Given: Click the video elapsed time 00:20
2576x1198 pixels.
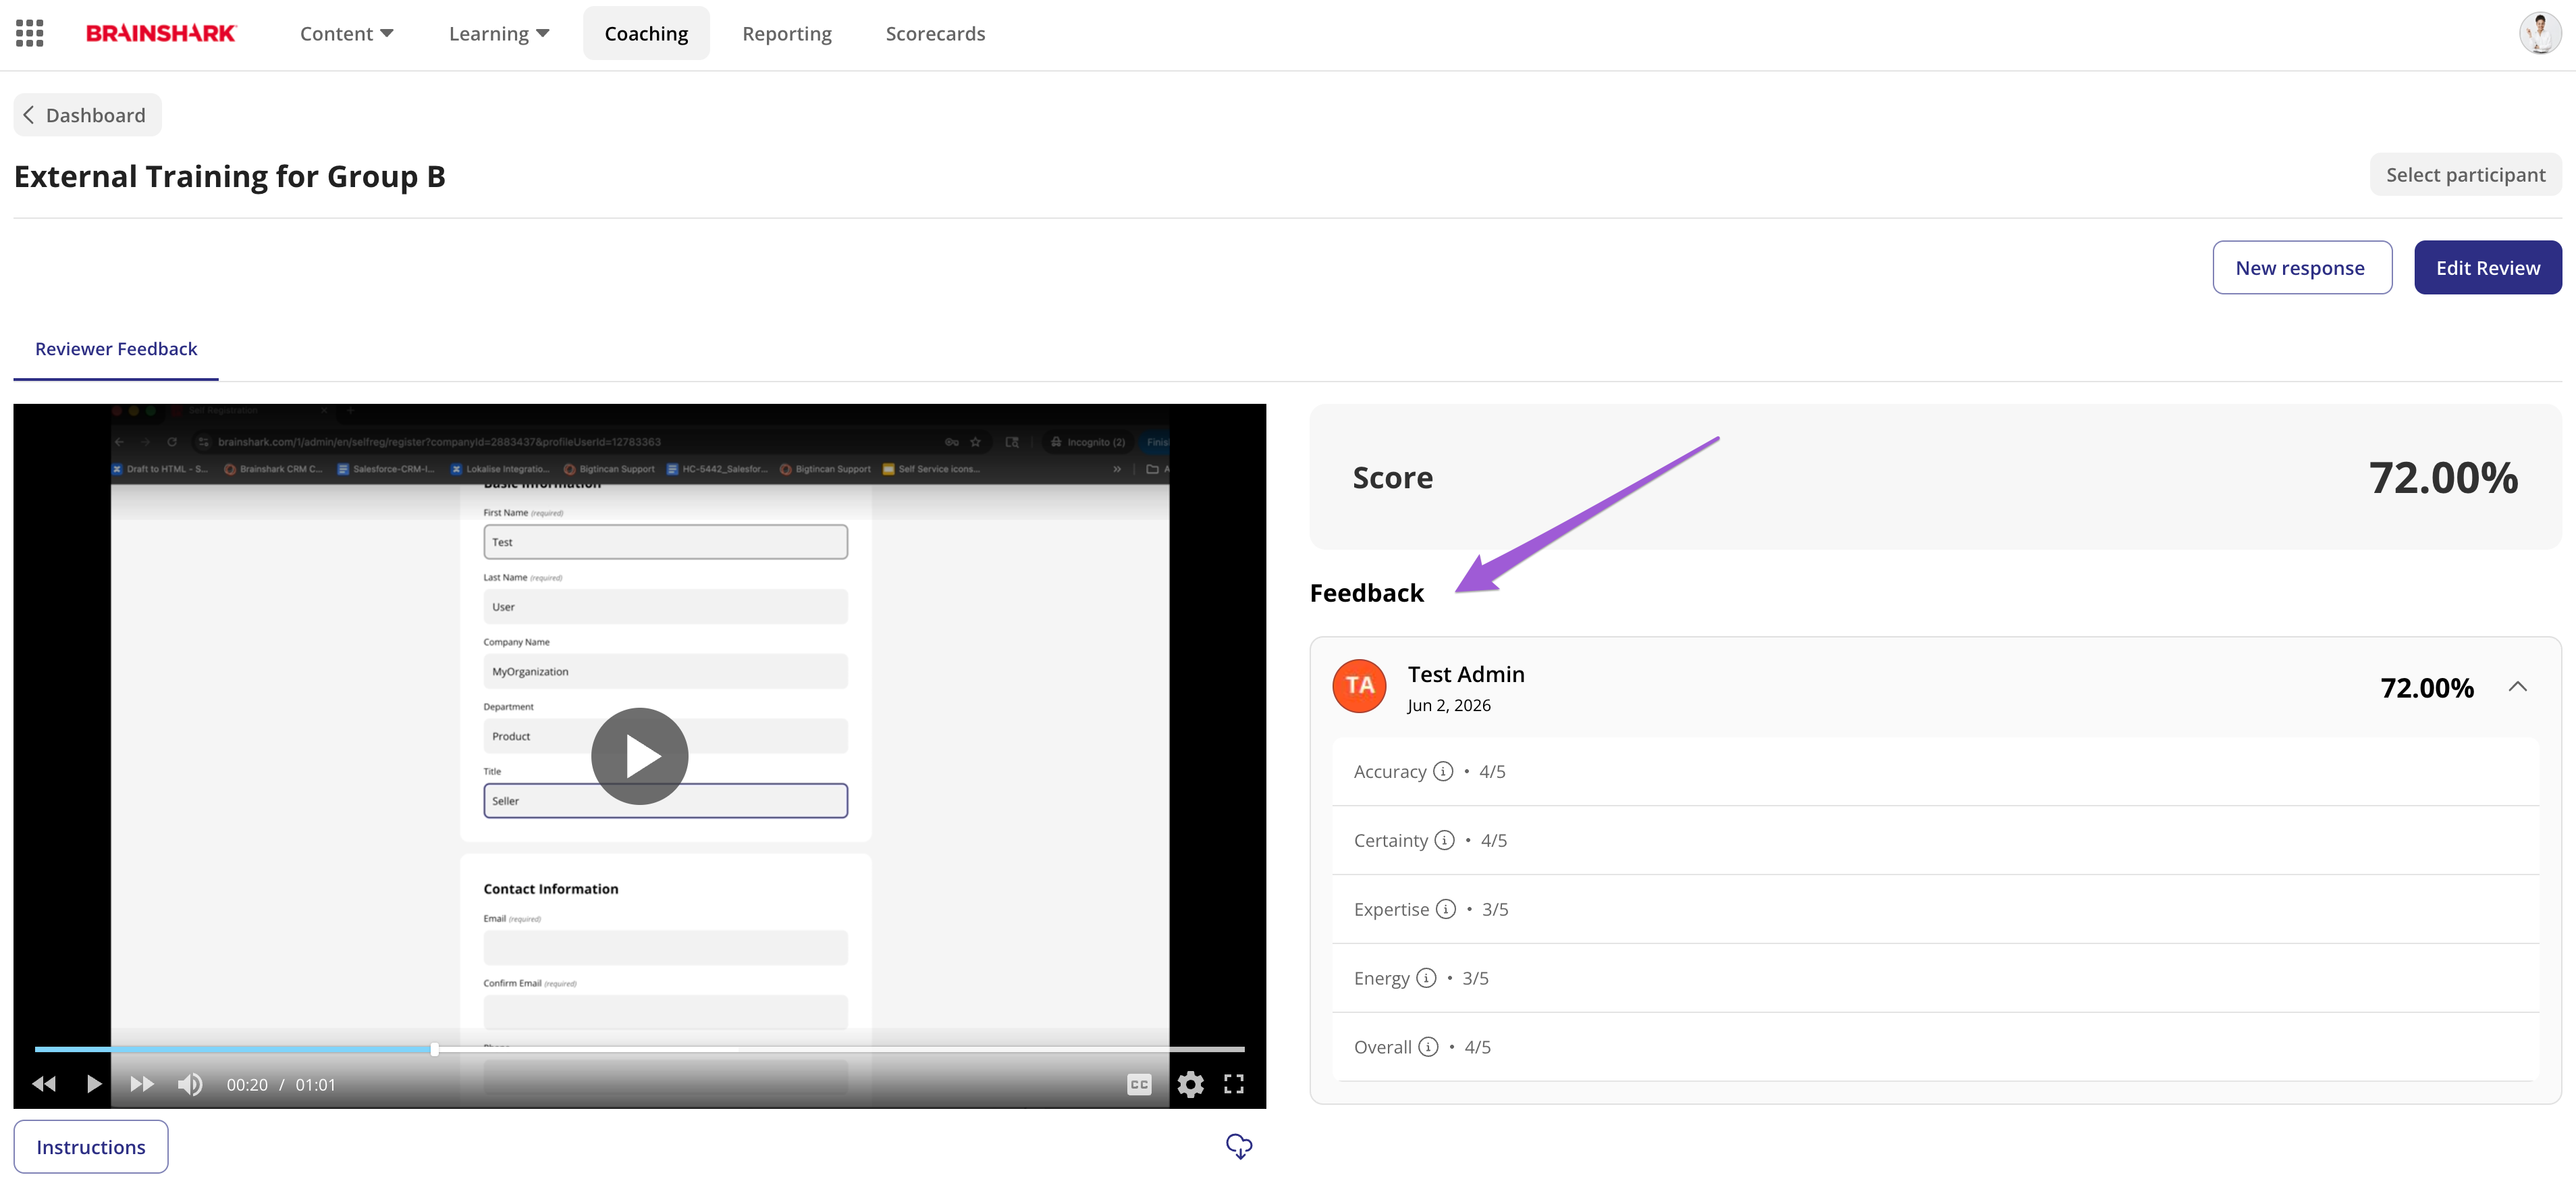Looking at the screenshot, I should 247,1085.
